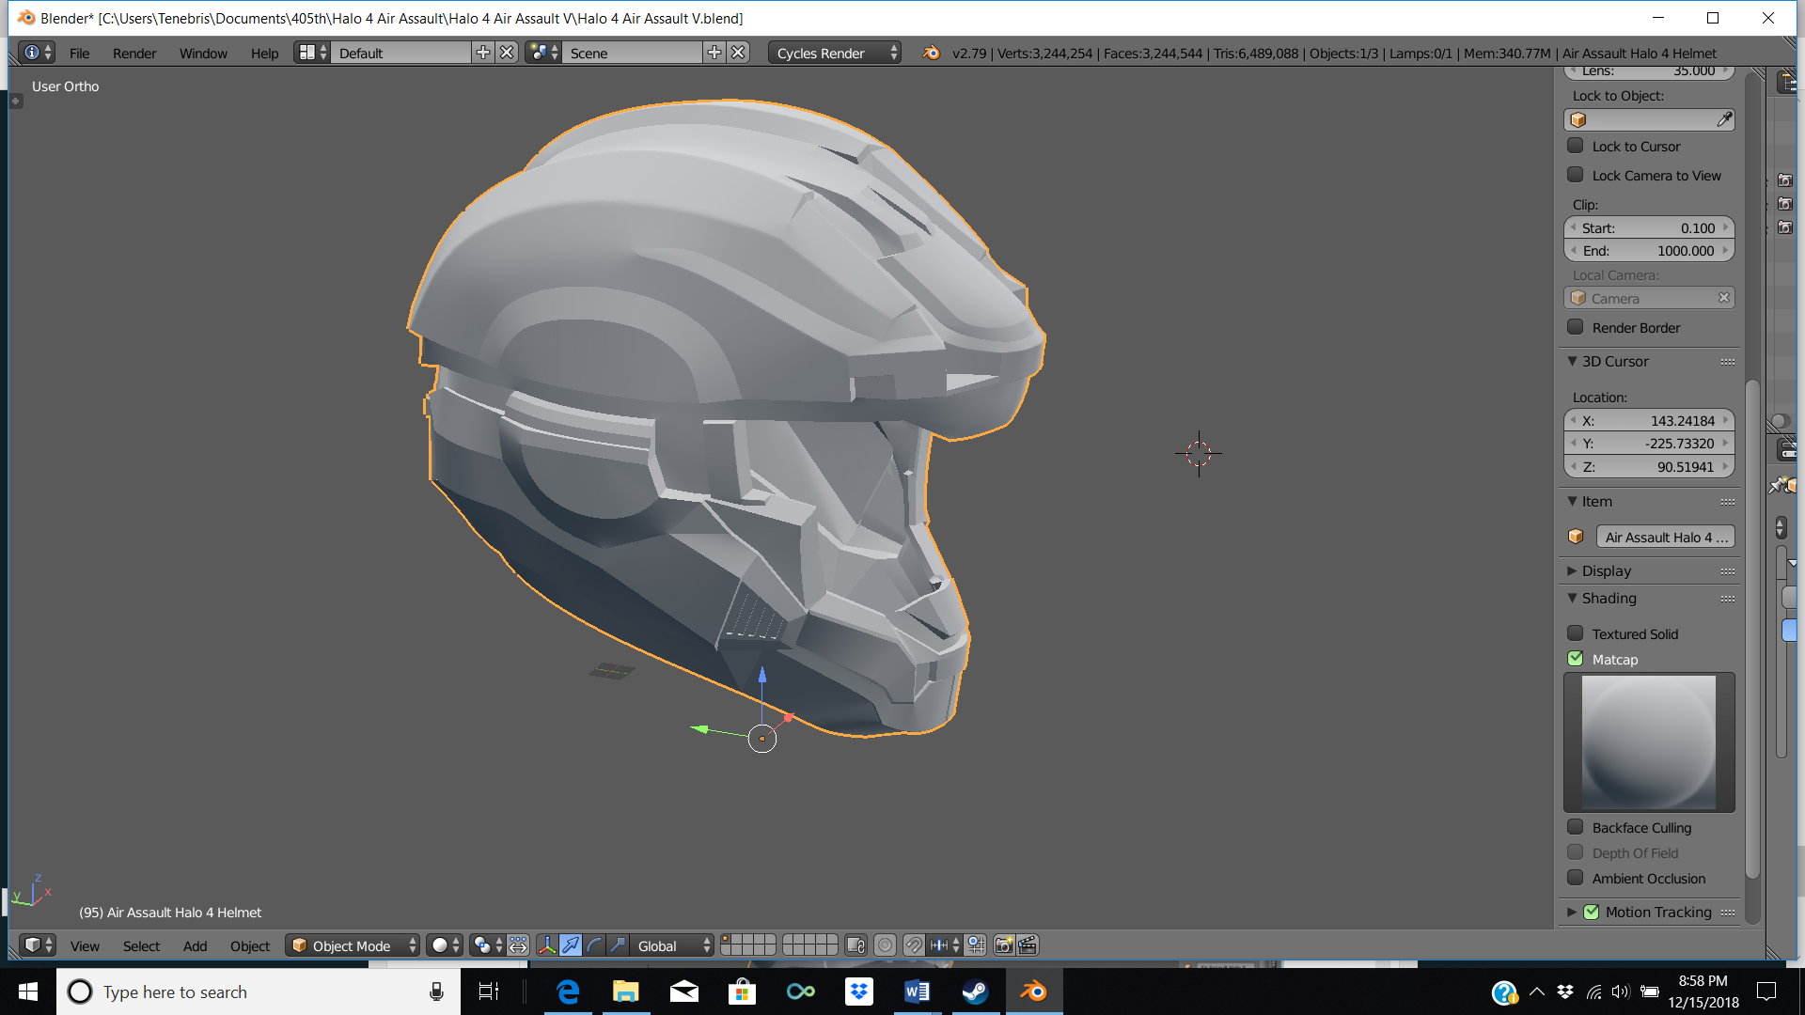
Task: Open Steam from the taskbar
Action: (x=975, y=992)
